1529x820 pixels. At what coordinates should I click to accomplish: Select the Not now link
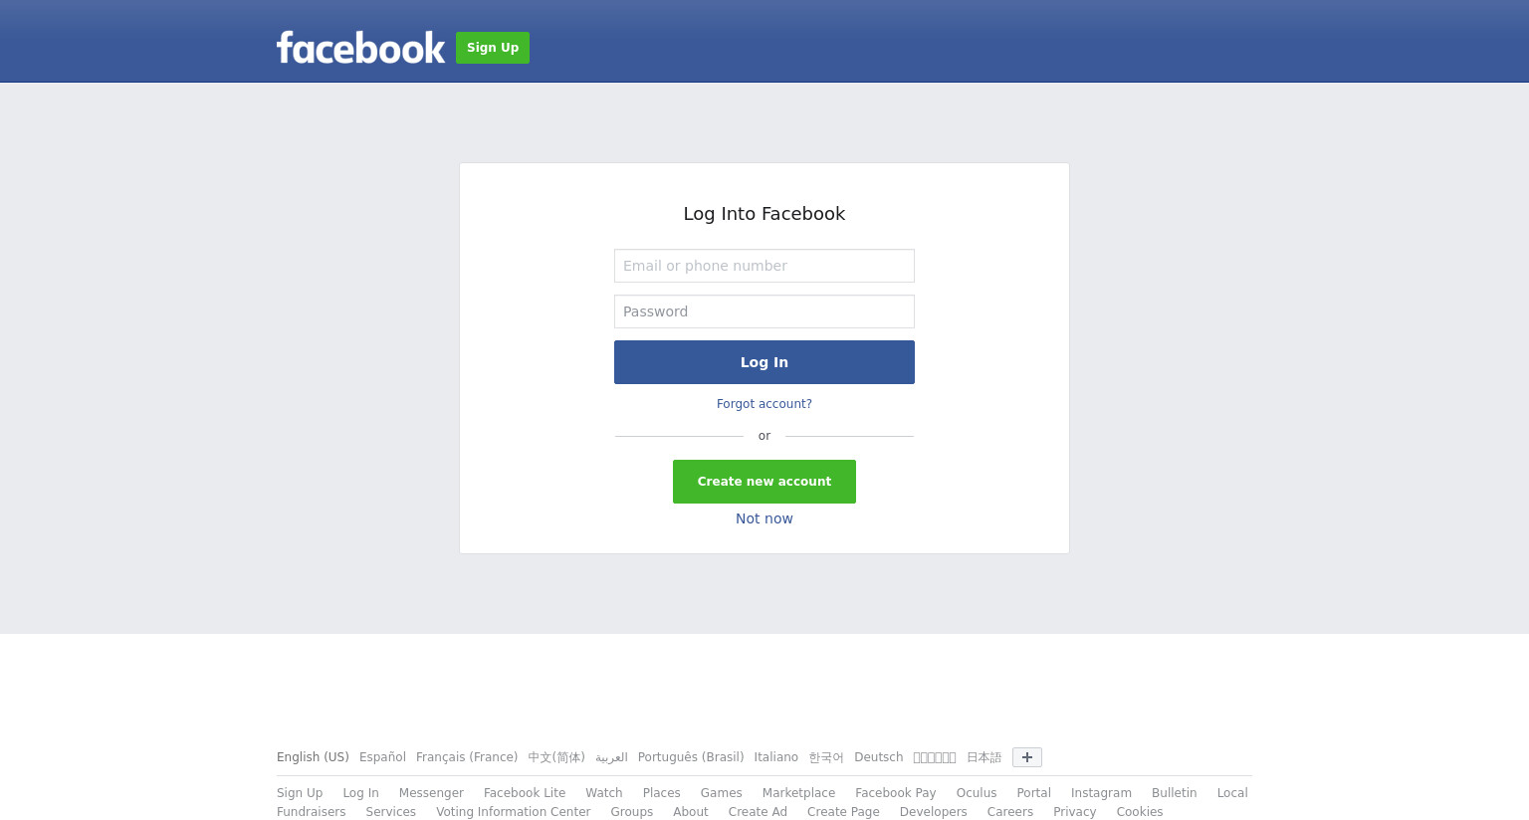764,518
